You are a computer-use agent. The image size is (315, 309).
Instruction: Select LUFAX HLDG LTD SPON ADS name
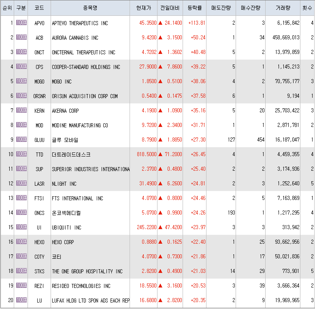tap(80, 300)
